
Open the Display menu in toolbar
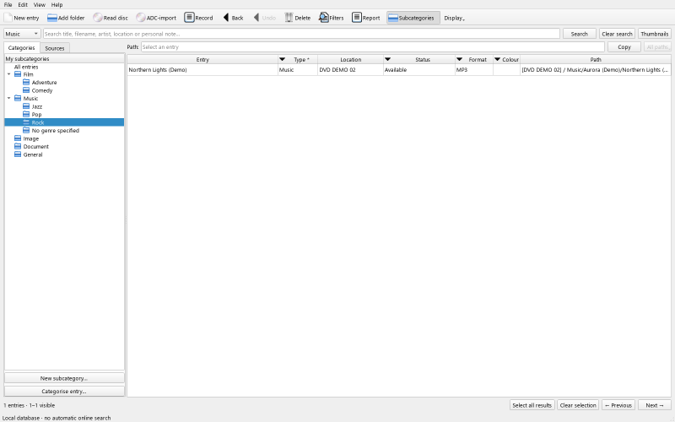point(454,18)
